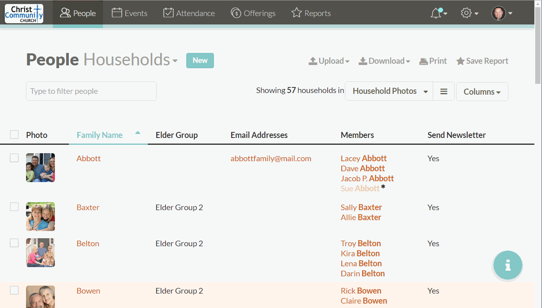Print the households list
542x308 pixels.
tap(433, 61)
